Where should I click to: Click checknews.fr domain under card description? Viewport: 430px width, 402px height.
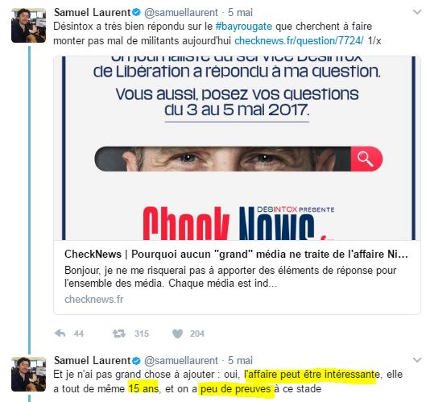[94, 299]
